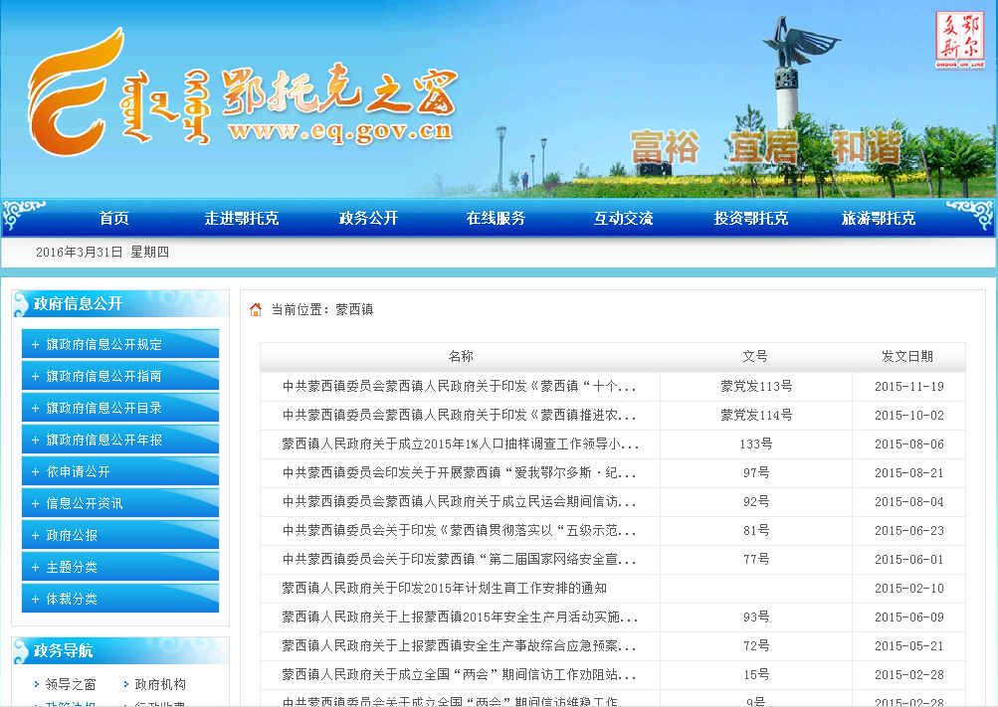Click the date 2016年3月31日 星期四

click(x=101, y=252)
